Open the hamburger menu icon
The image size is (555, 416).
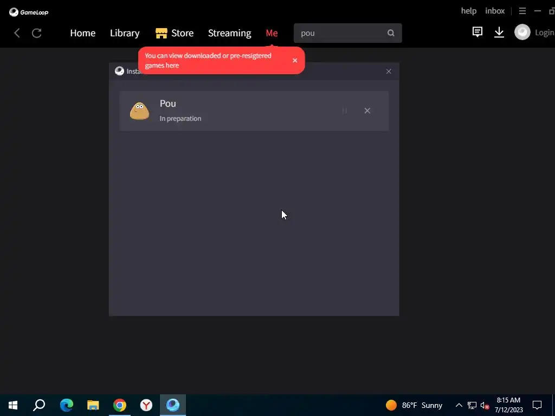tap(522, 11)
